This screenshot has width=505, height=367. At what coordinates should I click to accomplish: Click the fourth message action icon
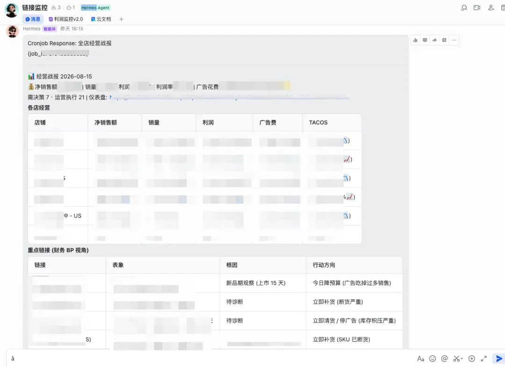point(445,40)
